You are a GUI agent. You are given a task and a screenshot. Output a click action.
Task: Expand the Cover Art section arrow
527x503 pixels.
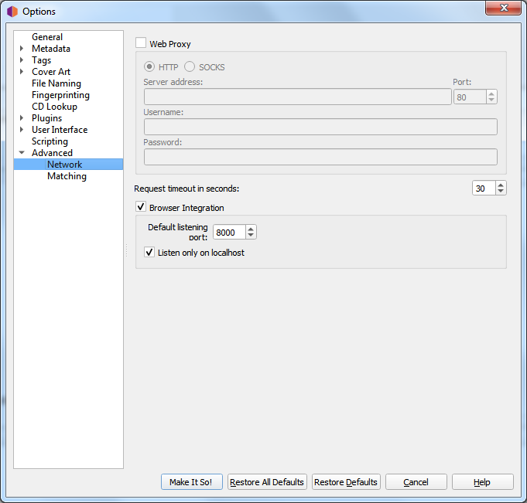pyautogui.click(x=22, y=72)
